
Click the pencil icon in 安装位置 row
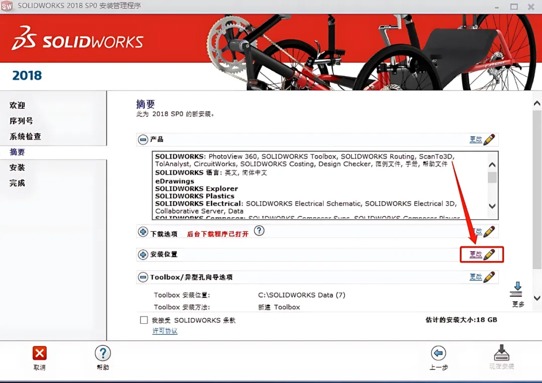point(489,254)
